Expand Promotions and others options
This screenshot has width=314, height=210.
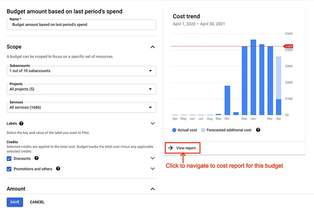click(x=153, y=169)
